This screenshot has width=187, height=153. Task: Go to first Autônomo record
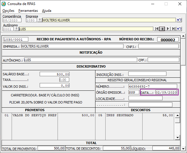point(157,29)
